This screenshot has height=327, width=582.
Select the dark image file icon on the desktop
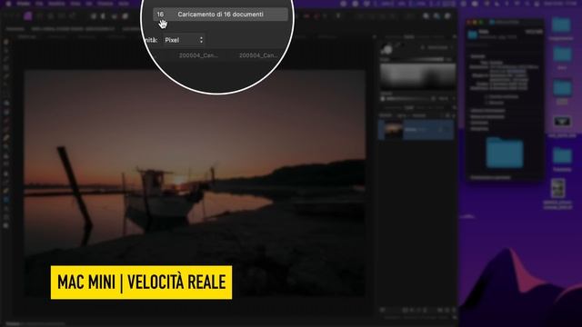[562, 122]
